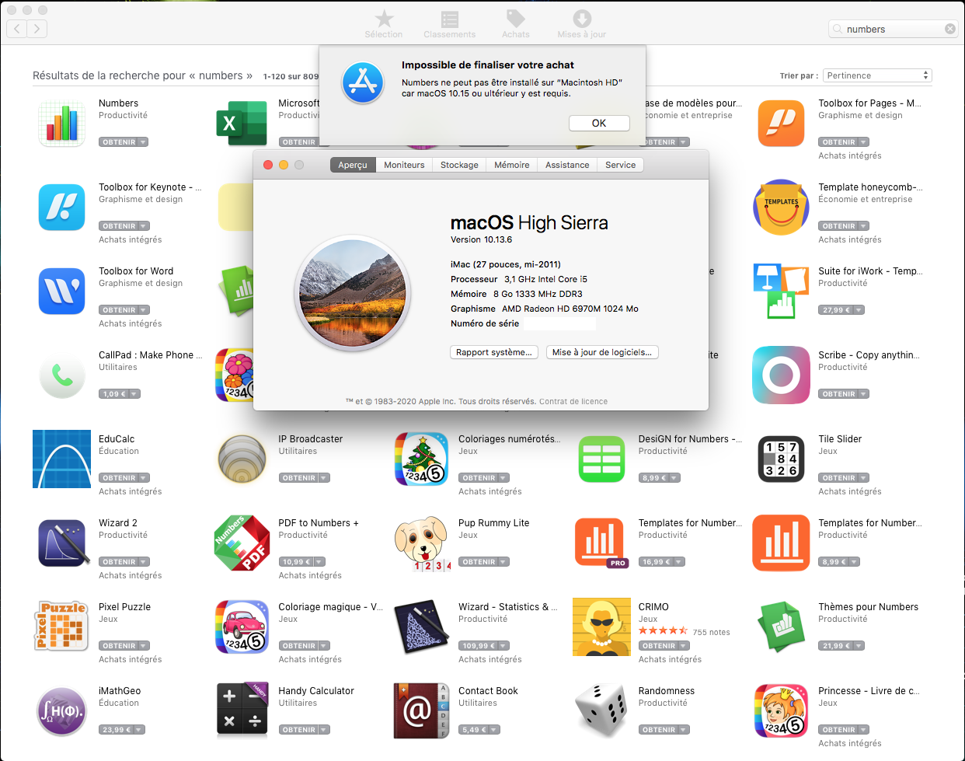The image size is (965, 761).
Task: Click in the numbers search field
Action: click(x=892, y=29)
